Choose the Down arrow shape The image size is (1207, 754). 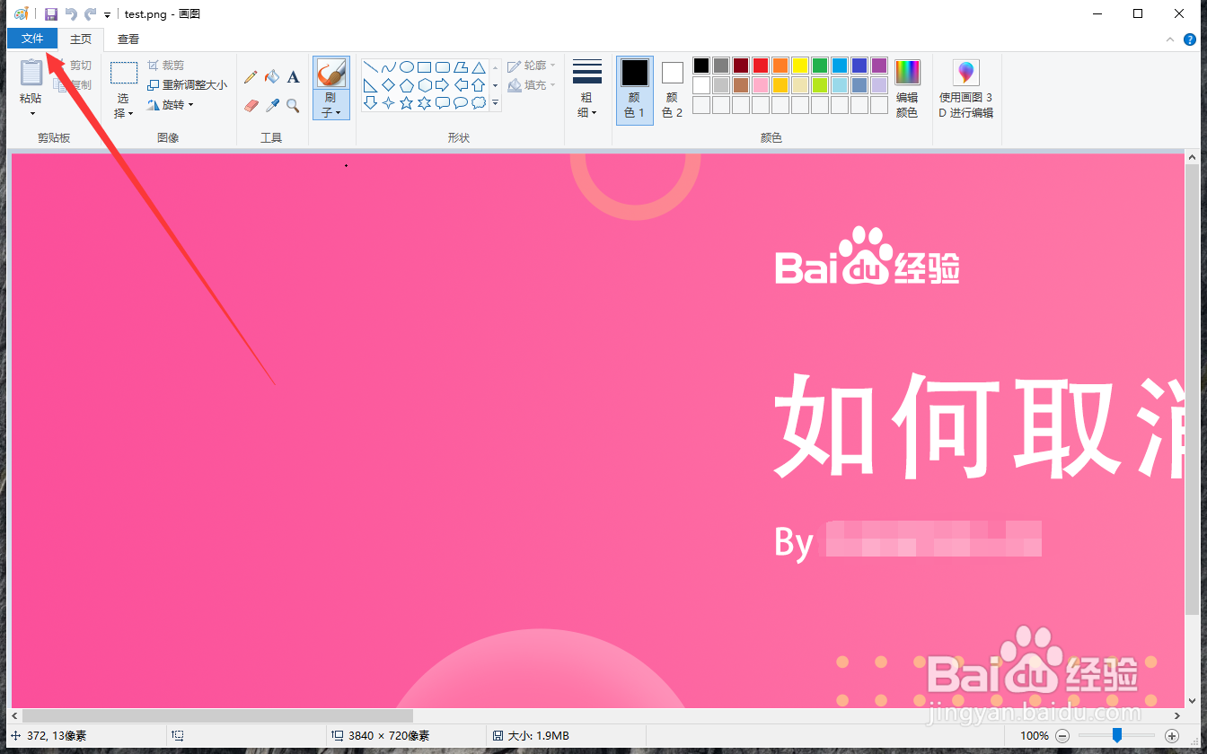coord(370,103)
